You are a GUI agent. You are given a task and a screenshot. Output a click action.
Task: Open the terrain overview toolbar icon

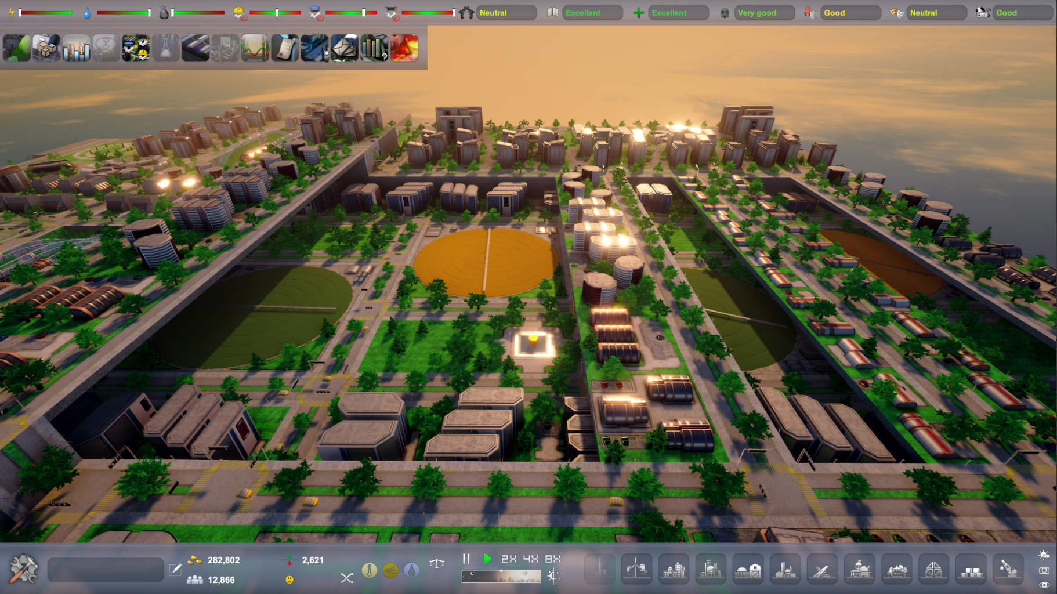17,48
